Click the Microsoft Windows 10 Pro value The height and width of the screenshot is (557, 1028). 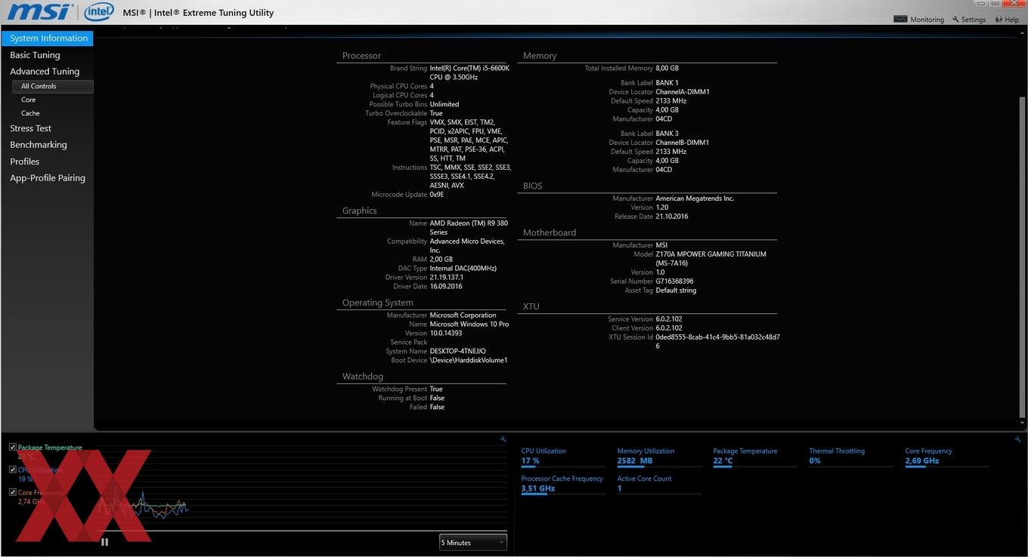[469, 325]
